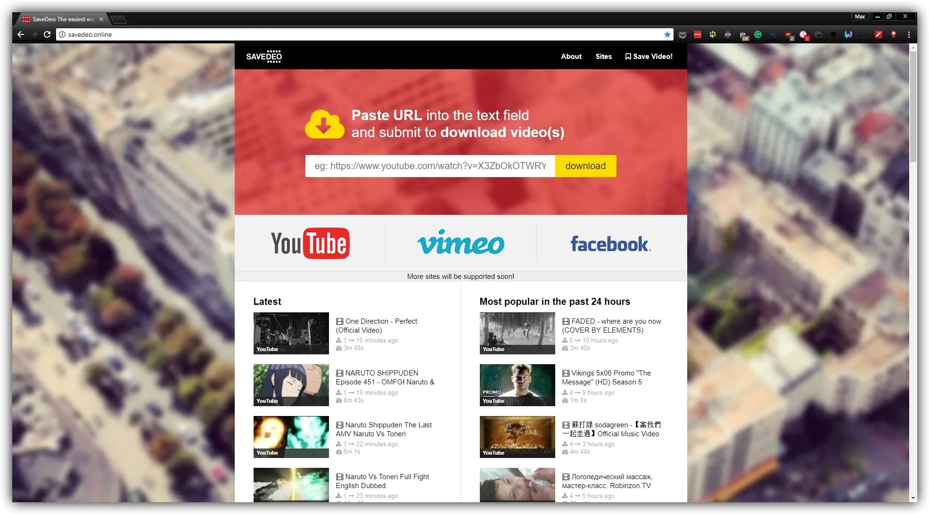This screenshot has width=929, height=514.
Task: Open Chrome's three-dot menu
Action: 909,34
